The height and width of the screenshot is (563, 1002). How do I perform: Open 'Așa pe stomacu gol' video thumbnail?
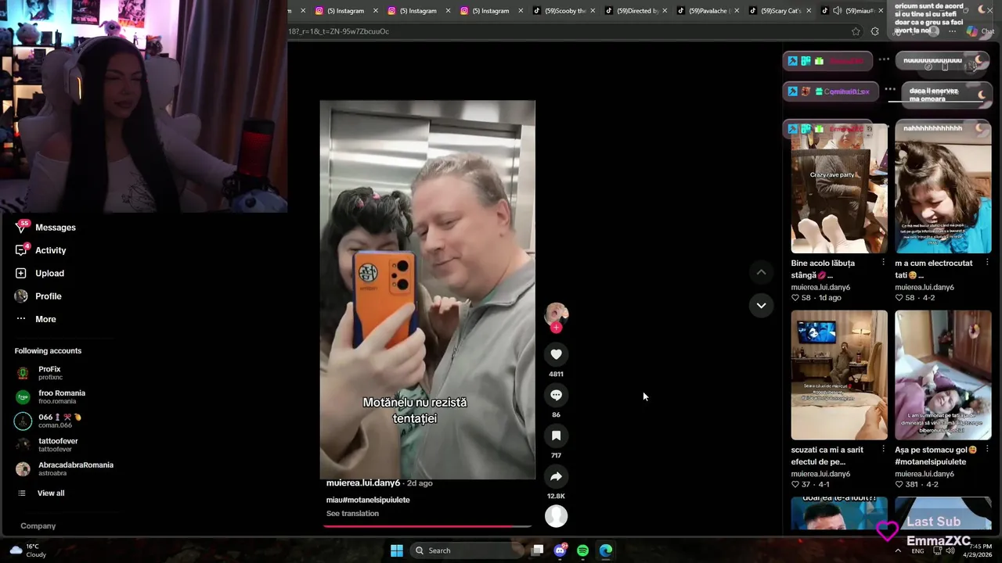(943, 375)
